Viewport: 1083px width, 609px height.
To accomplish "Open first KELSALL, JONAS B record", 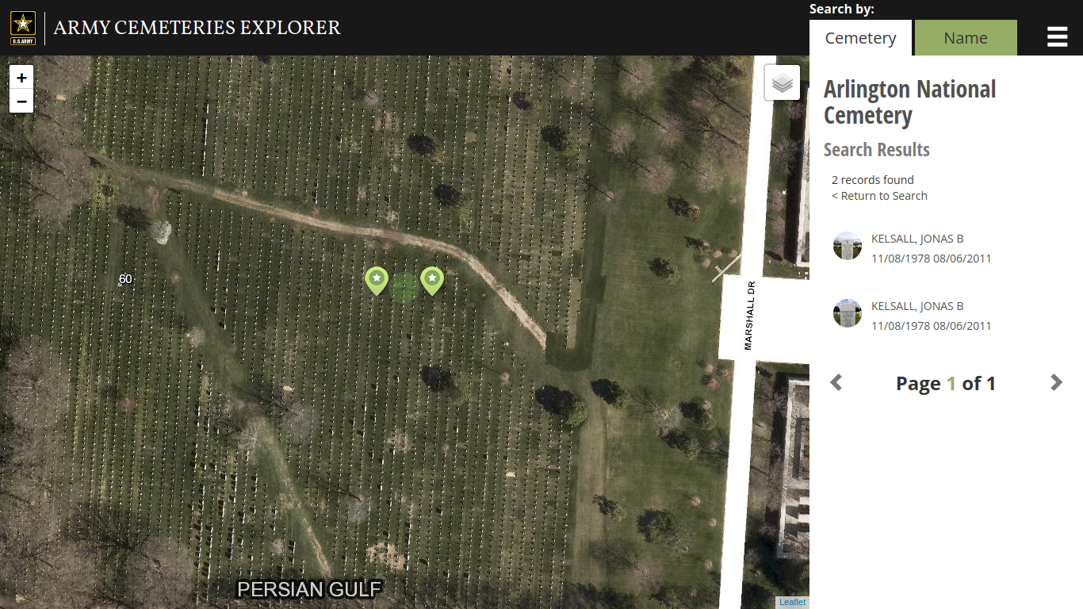I will coord(917,239).
